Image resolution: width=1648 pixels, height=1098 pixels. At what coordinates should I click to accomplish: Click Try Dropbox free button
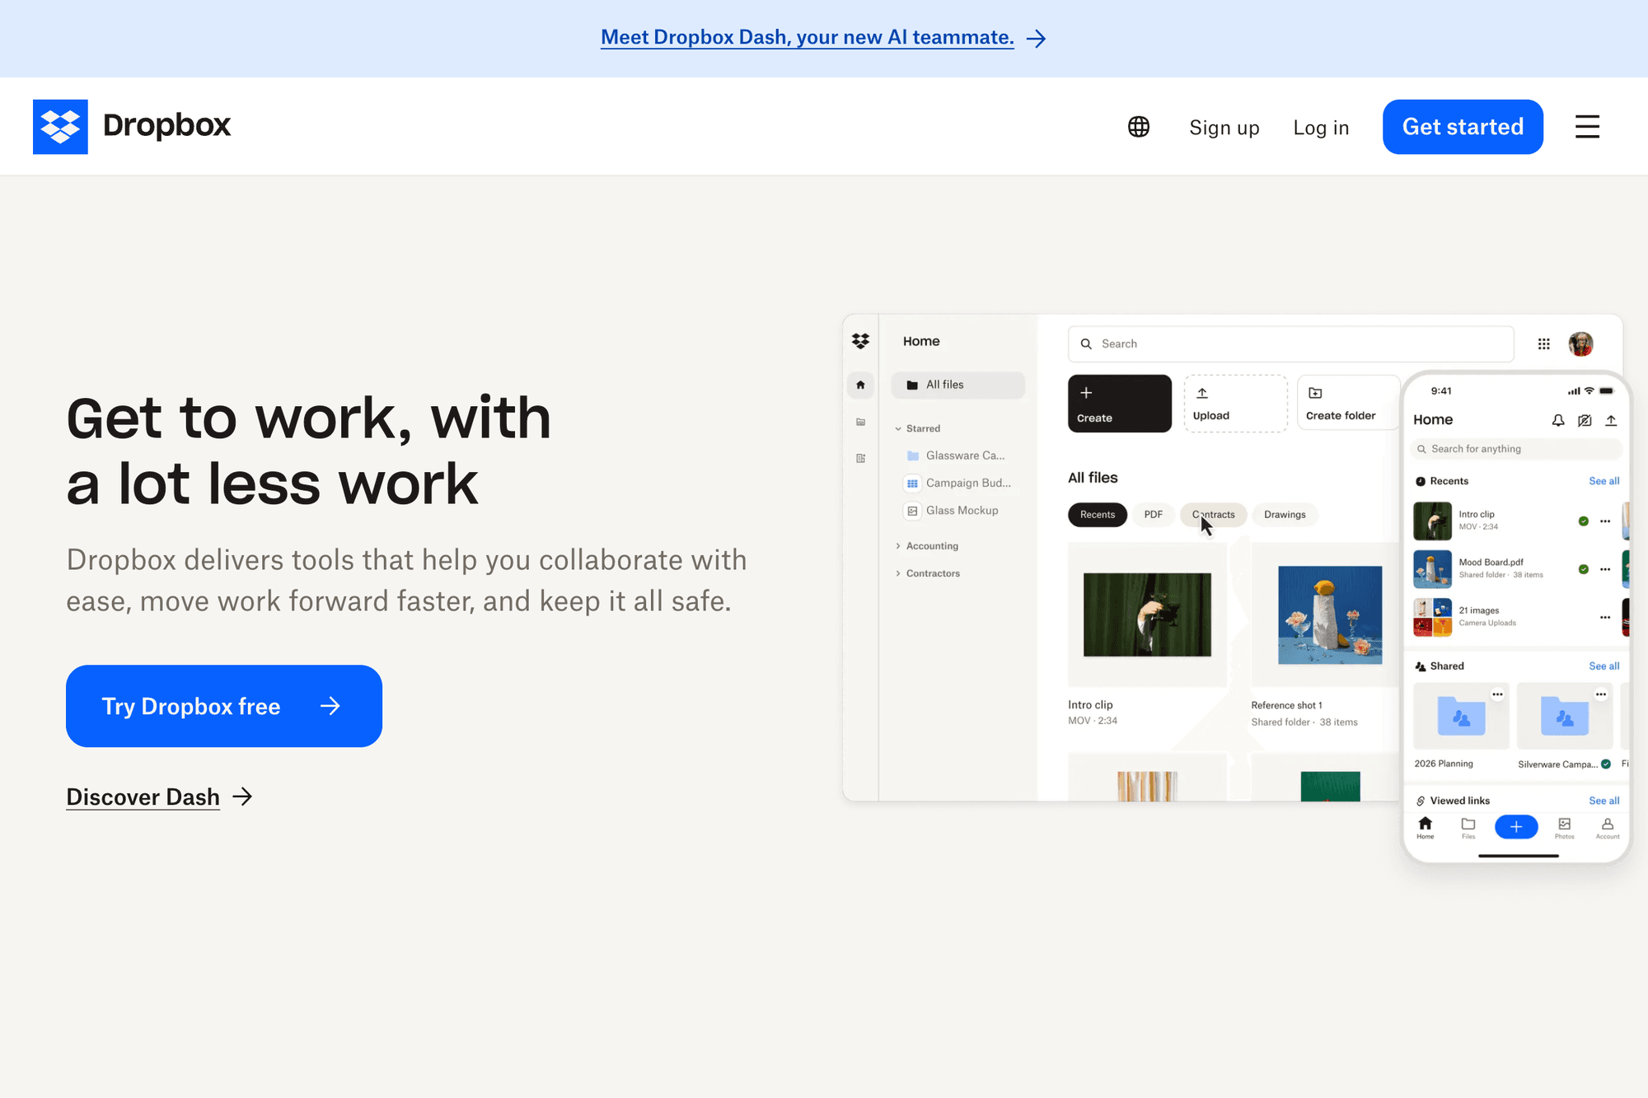224,706
